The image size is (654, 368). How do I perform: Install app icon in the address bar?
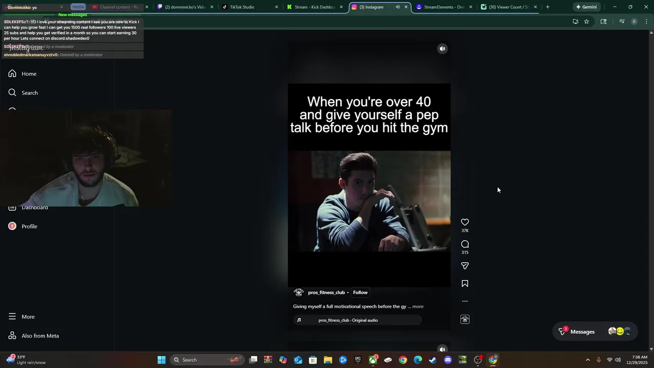[x=575, y=21]
